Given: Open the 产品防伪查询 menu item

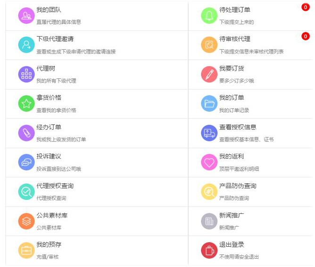Looking at the screenshot, I should coord(238,186).
